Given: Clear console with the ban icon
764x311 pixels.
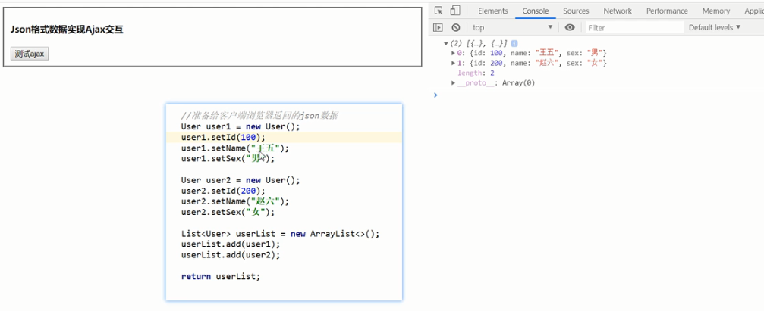Looking at the screenshot, I should point(455,28).
